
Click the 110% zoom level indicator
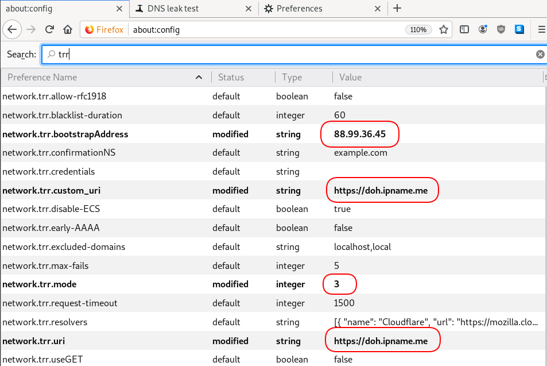(x=418, y=29)
